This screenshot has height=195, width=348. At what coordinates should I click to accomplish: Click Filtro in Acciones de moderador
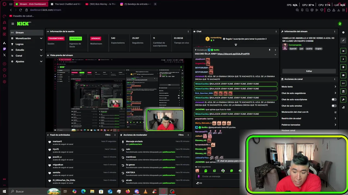181,135
